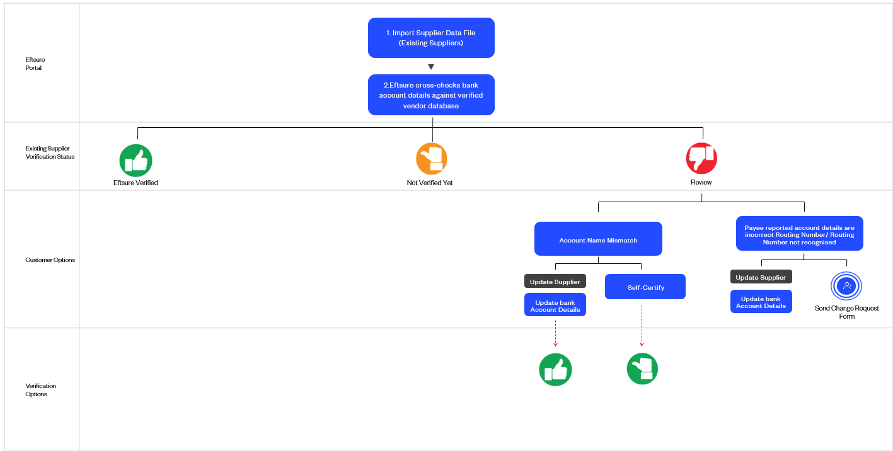Image resolution: width=893 pixels, height=451 pixels.
Task: Click the red Review thumbs-down icon
Action: (701, 158)
